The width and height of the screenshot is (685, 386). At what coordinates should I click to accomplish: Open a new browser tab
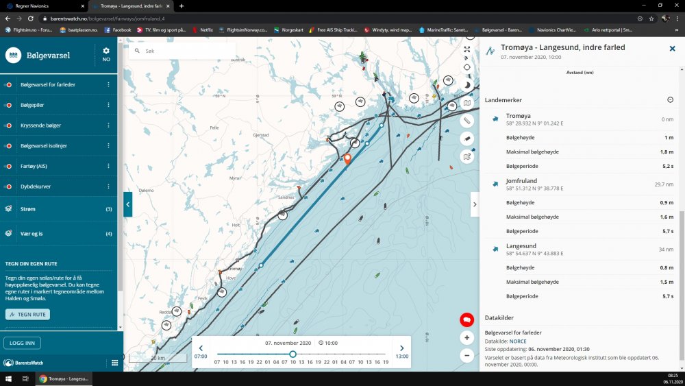(x=182, y=6)
